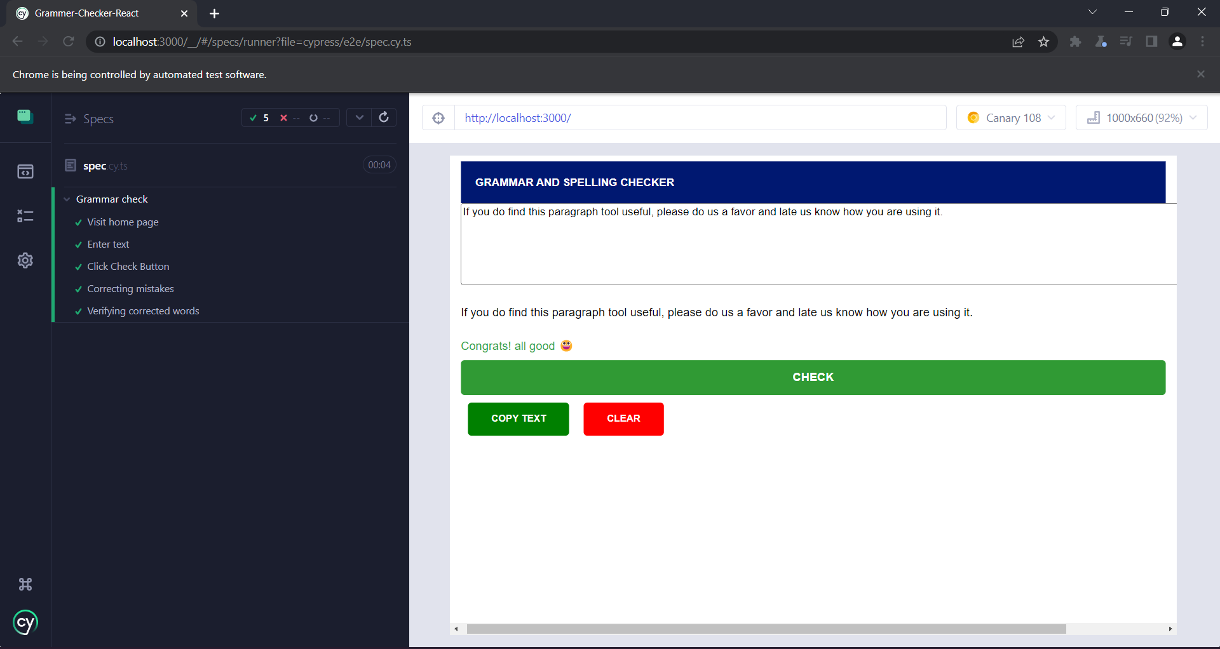1220x649 pixels.
Task: Reload the tests with the refresh icon
Action: [384, 117]
